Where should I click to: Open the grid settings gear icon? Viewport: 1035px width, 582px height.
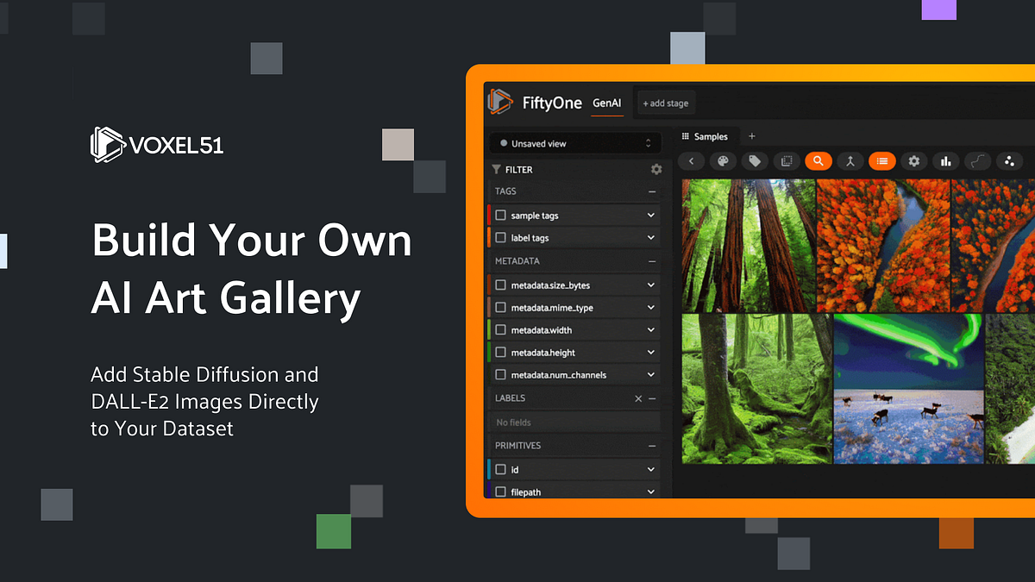pos(913,160)
